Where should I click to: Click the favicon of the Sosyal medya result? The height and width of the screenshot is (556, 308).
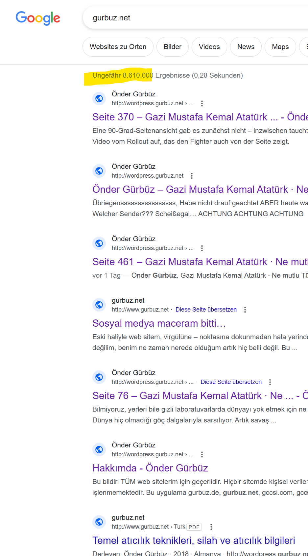click(x=99, y=305)
